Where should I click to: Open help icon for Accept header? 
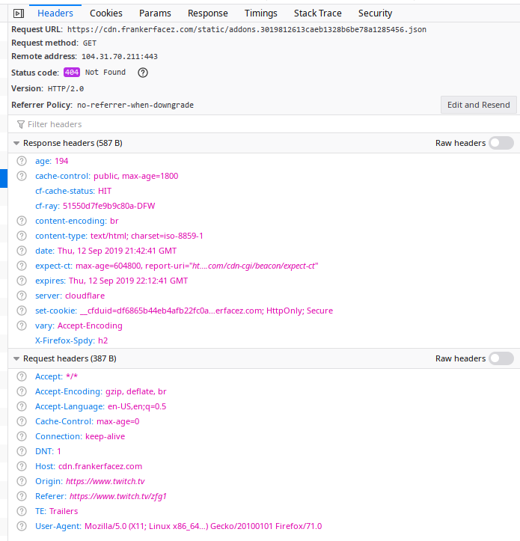coord(22,376)
